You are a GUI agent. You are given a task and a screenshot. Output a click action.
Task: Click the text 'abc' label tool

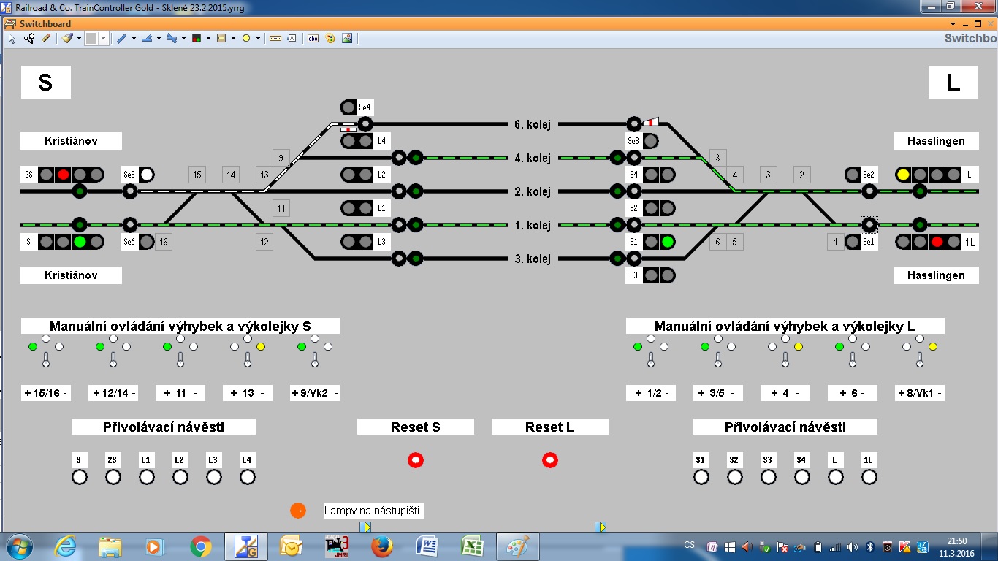(313, 39)
